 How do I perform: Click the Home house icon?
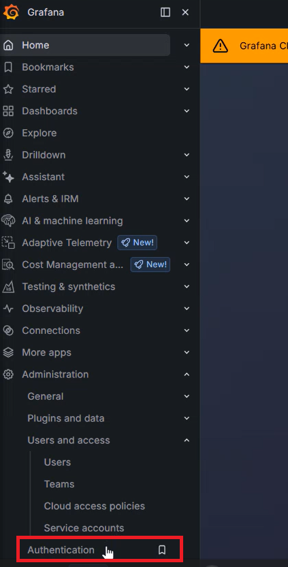pyautogui.click(x=8, y=45)
